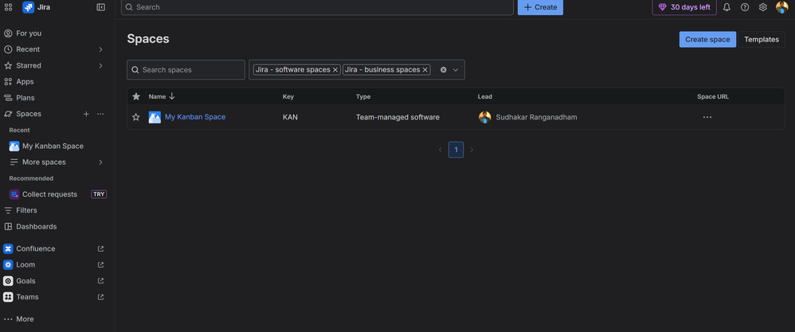Viewport: 795px width, 332px height.
Task: Open the user profile avatar
Action: (781, 7)
